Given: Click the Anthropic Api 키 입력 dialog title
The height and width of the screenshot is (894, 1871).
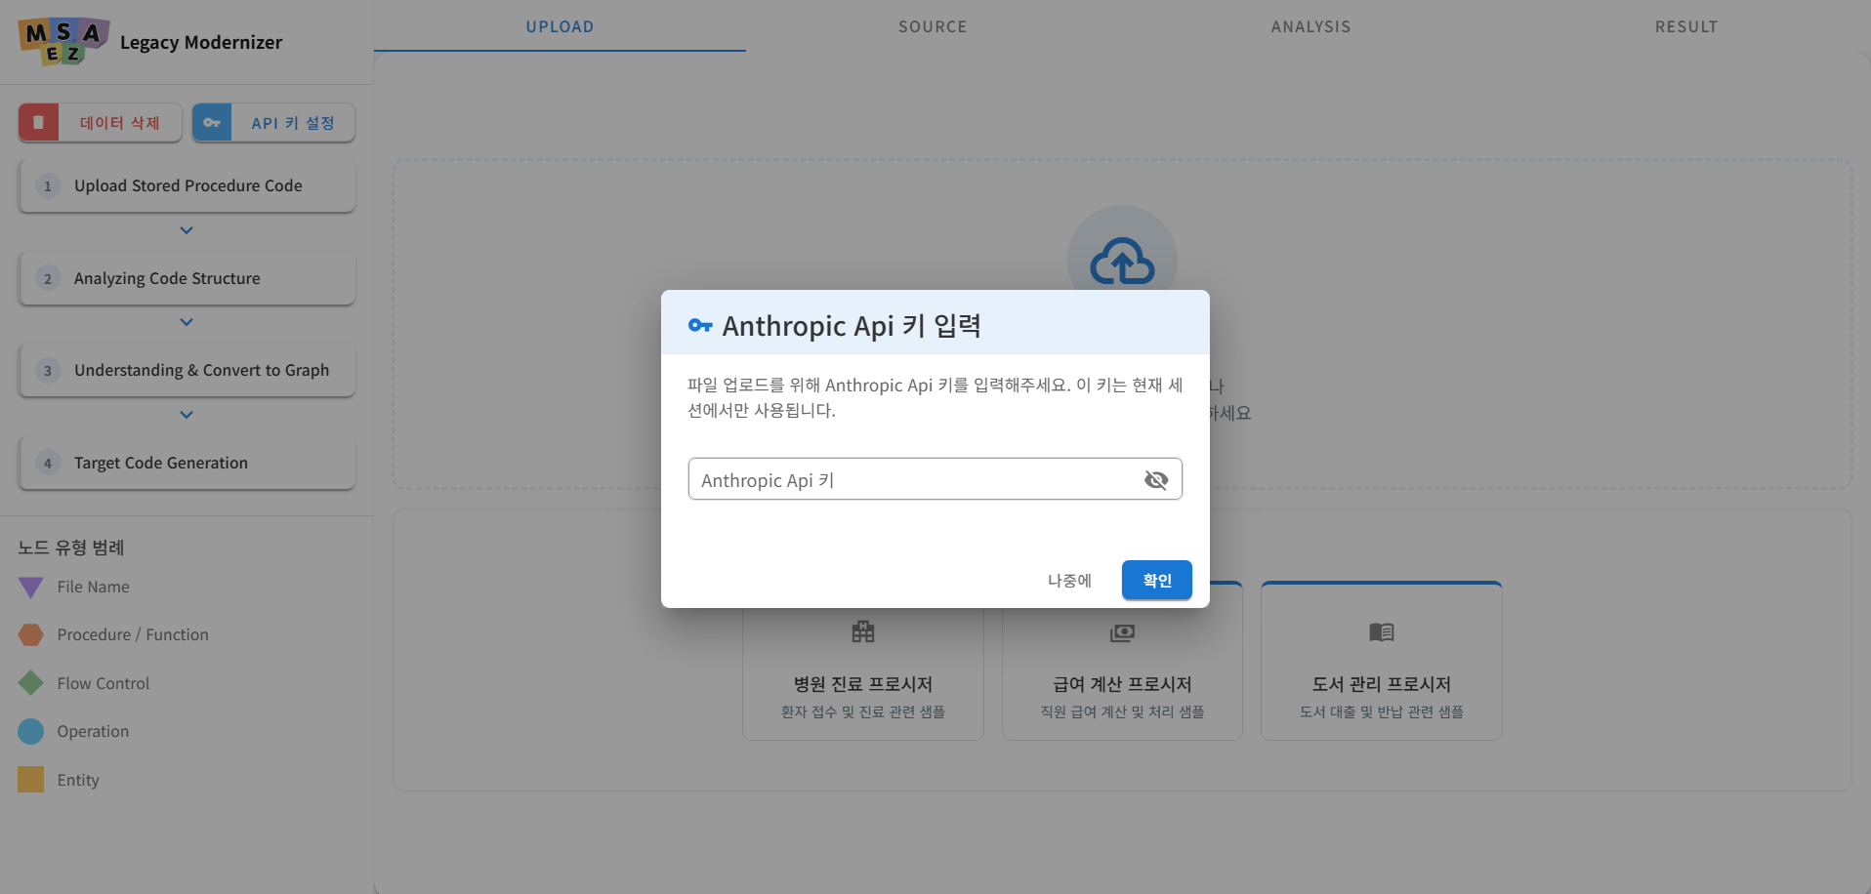Looking at the screenshot, I should [x=852, y=326].
